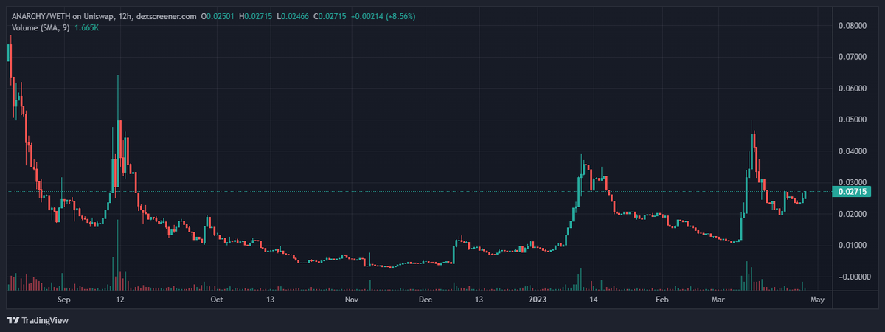Click the 14 date label after 2023
The height and width of the screenshot is (332, 885).
[x=593, y=300]
